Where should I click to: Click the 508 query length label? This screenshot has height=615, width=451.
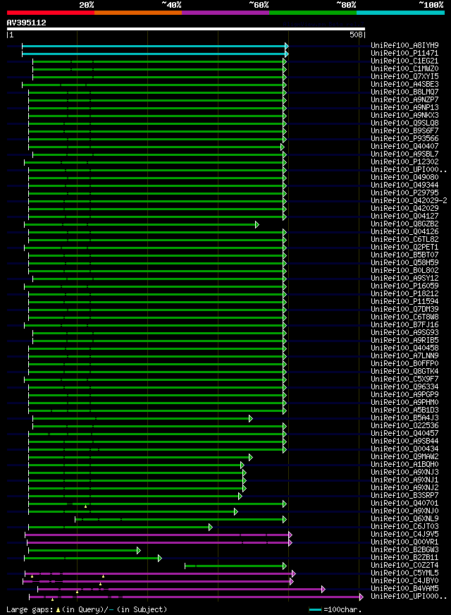point(356,35)
